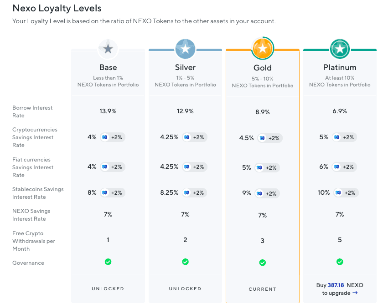Click NEXO token icon in Base cryptocurrencies bonus

click(x=105, y=137)
